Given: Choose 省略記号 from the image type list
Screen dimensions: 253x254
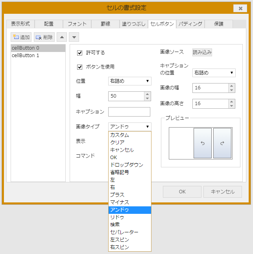Looking at the screenshot, I should [x=130, y=172].
